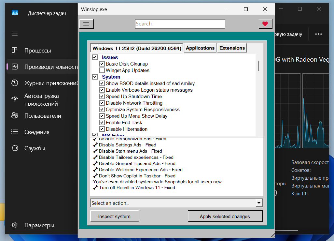Open Параметры settings label in Task Manager
The width and height of the screenshot is (334, 241).
pyautogui.click(x=39, y=225)
